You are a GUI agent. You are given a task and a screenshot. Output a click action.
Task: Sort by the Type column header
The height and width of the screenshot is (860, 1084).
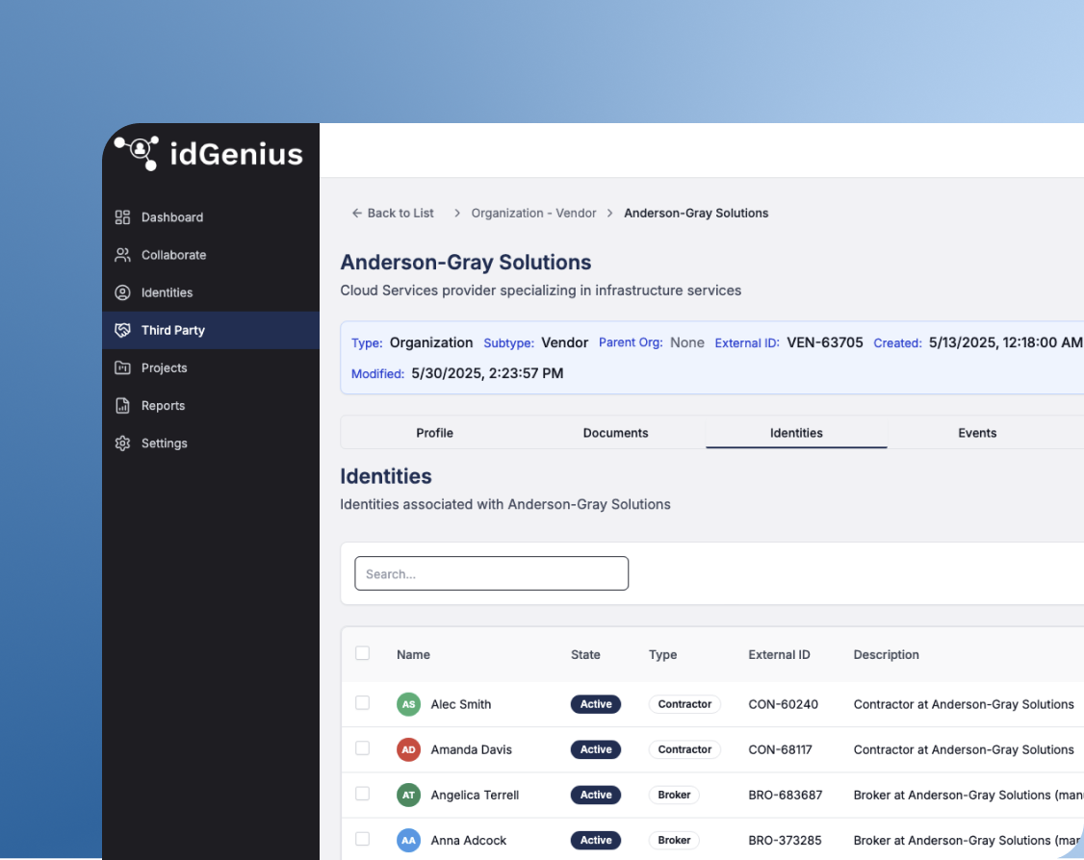[662, 654]
